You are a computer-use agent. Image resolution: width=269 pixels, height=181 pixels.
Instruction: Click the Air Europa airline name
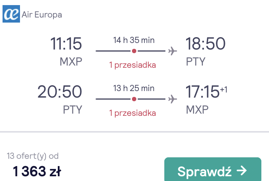42,15
